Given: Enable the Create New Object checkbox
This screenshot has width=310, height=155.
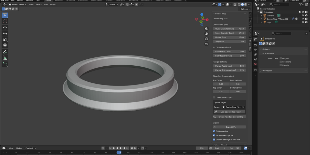Looking at the screenshot, I should 214,97.
